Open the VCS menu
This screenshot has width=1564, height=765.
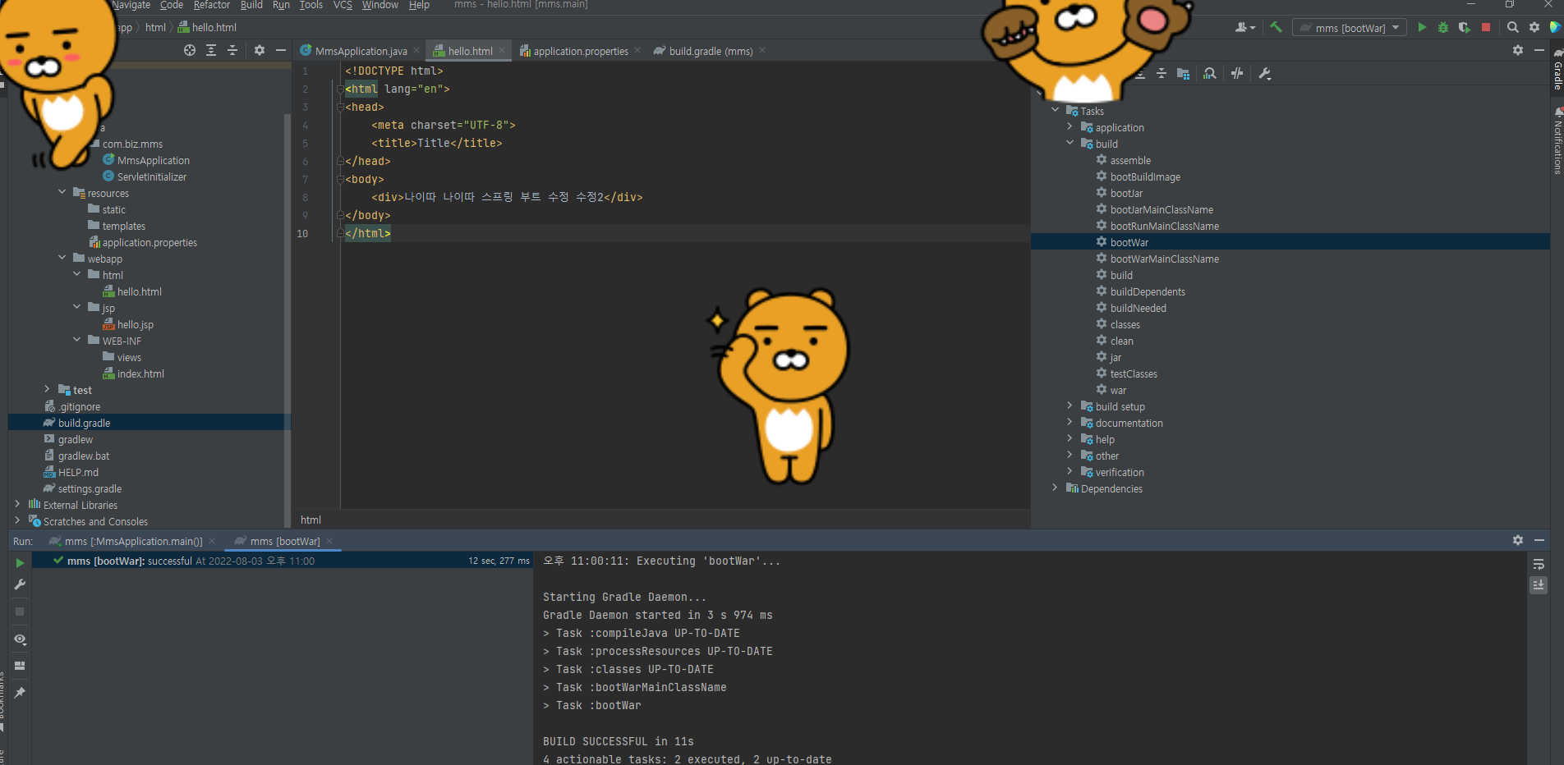pos(343,5)
